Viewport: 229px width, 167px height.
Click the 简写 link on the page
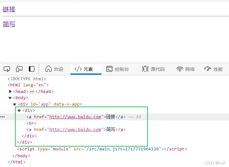[x=9, y=24]
